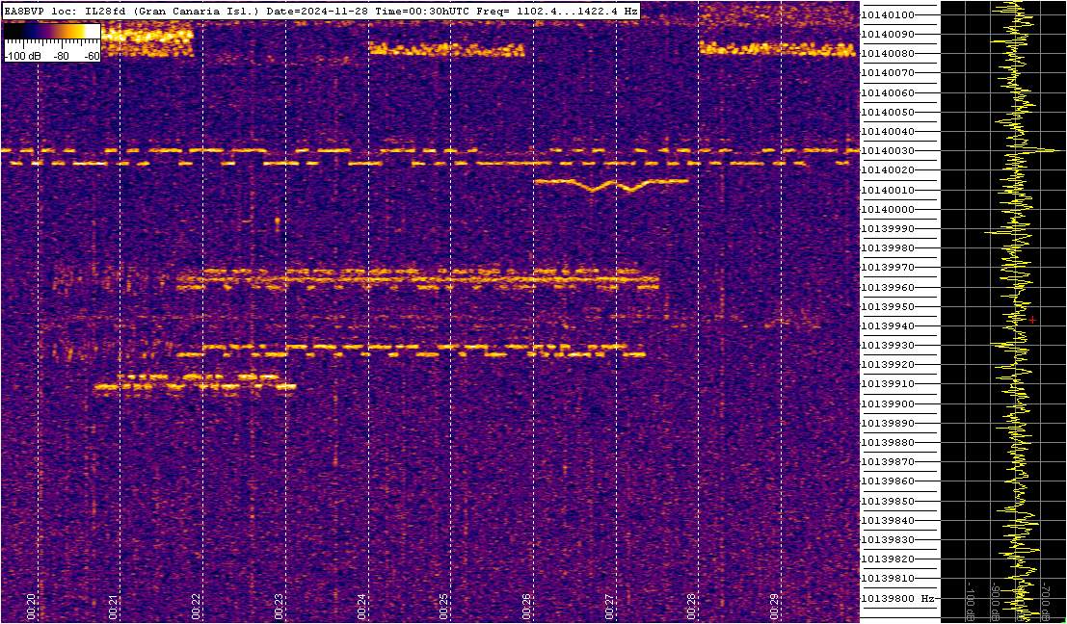Viewport: 1067px width, 624px height.
Task: Click the 10140070 frequency label
Action: [x=888, y=73]
